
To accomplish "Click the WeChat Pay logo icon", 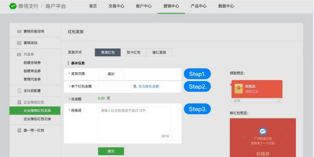I will pos(13,6).
